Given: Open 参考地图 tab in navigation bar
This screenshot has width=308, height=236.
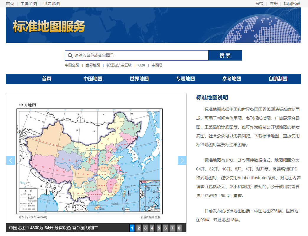Looking at the screenshot, I should [232, 79].
